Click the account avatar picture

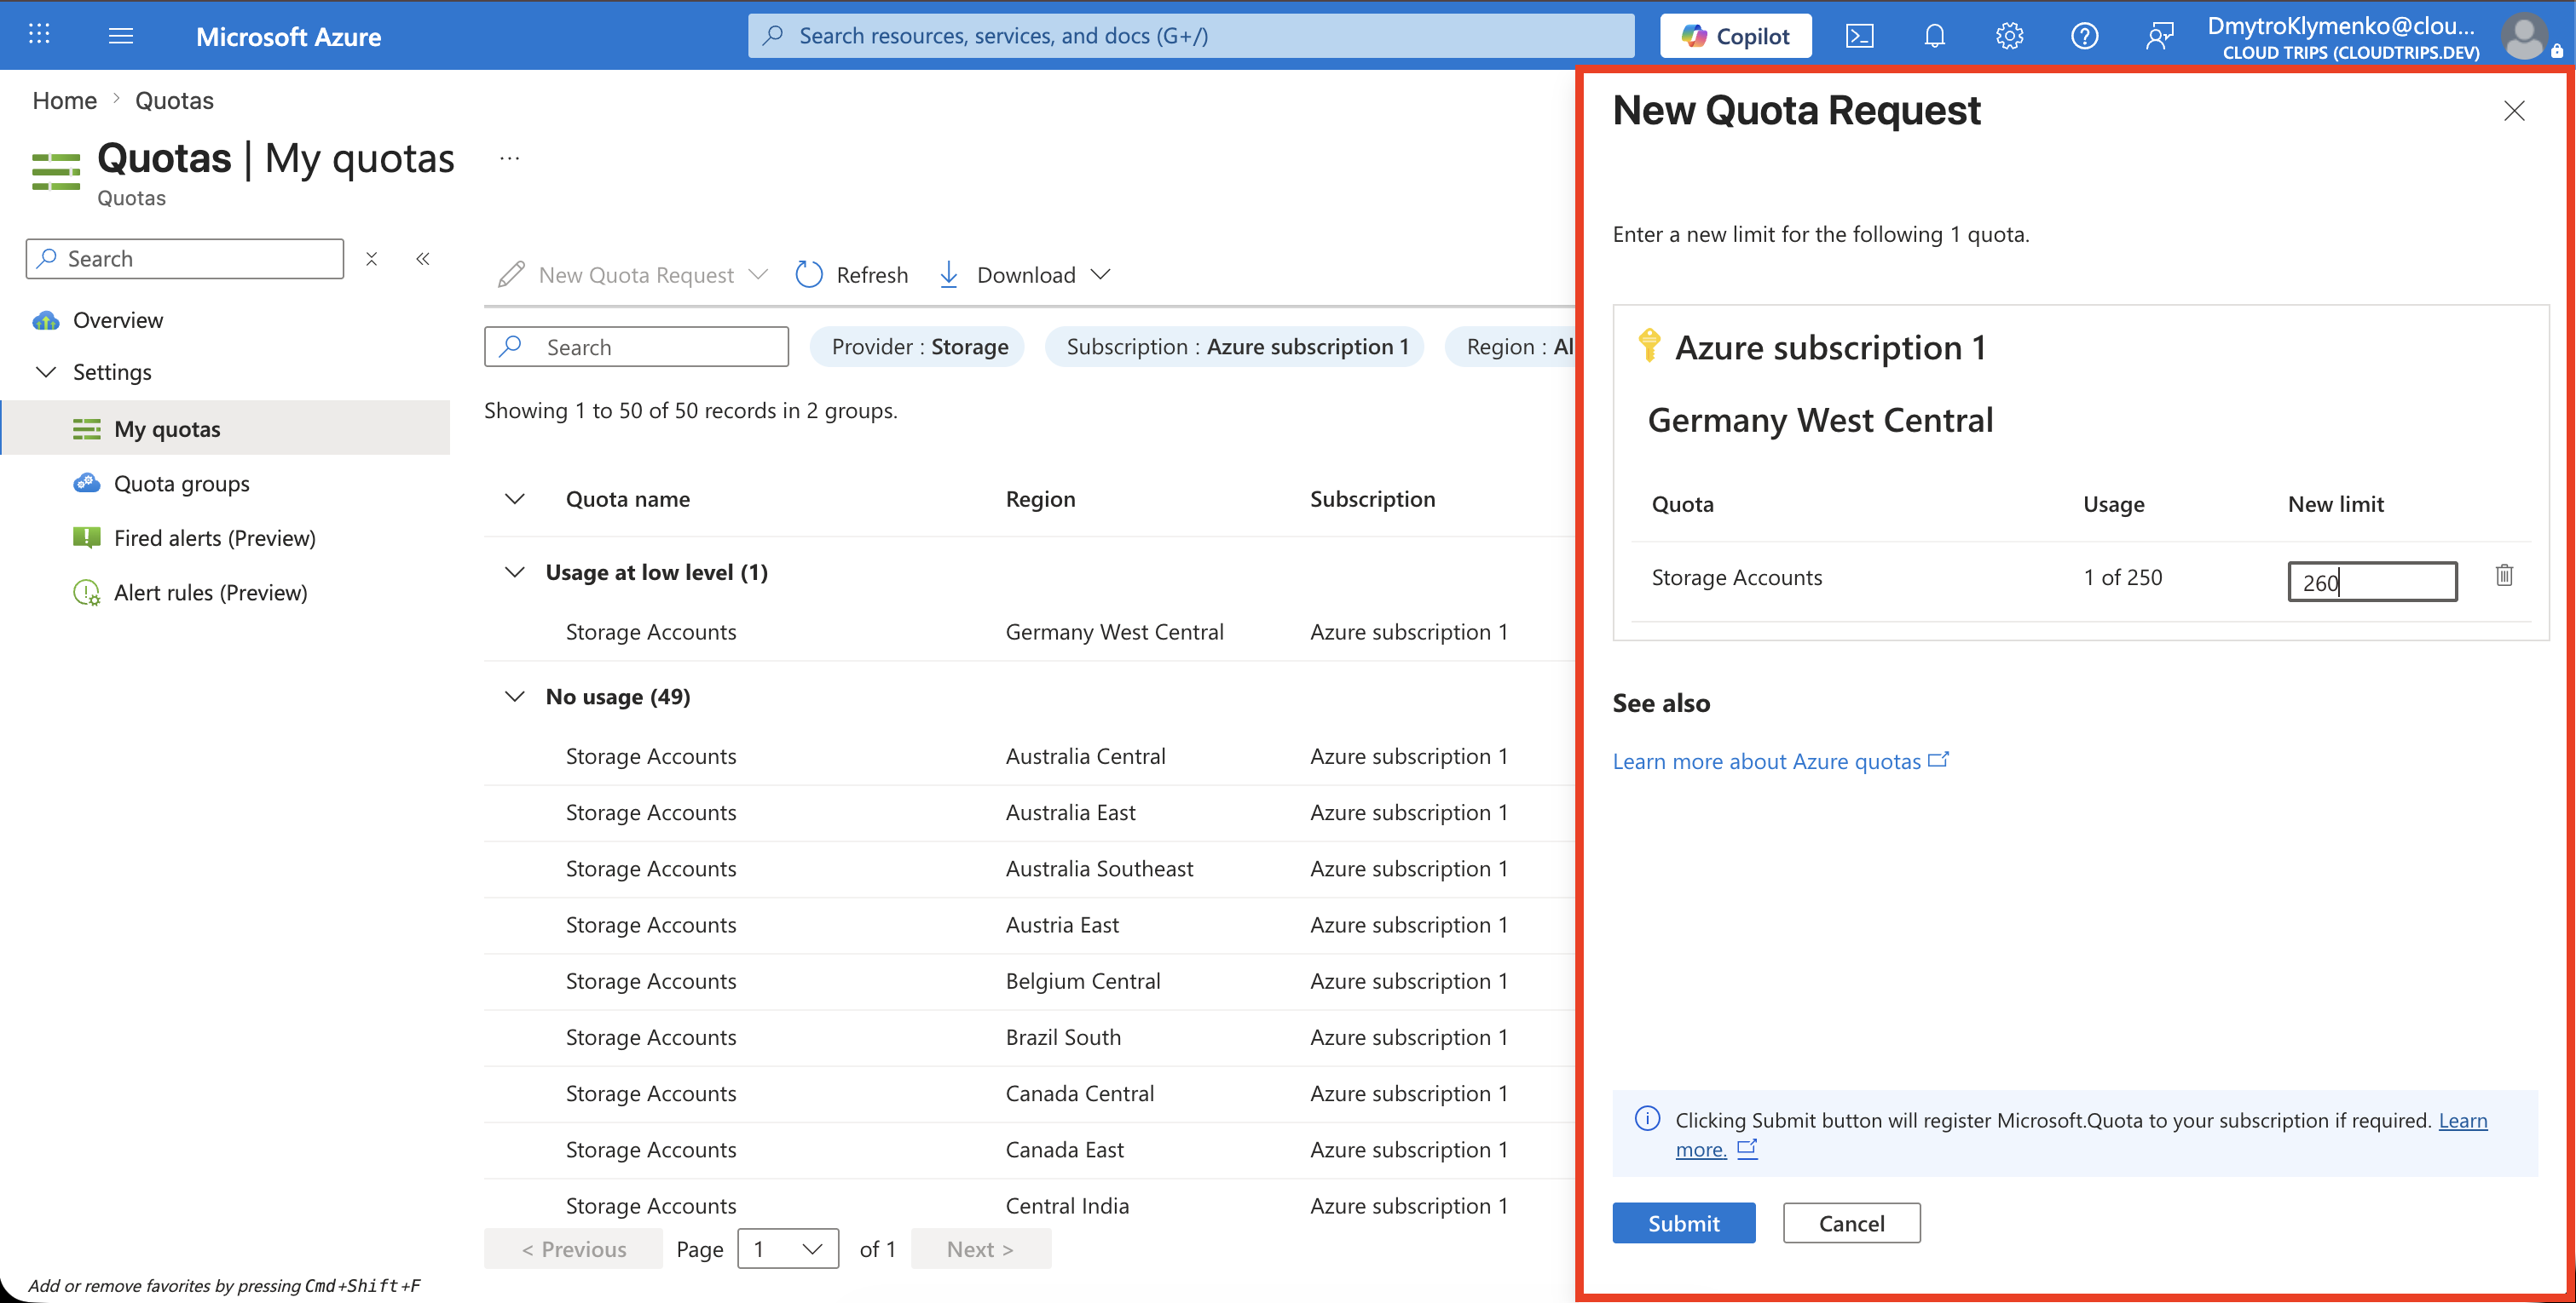pos(2524,36)
